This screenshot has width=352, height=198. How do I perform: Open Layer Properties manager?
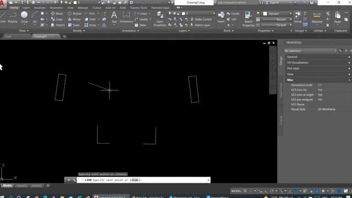pos(159,19)
